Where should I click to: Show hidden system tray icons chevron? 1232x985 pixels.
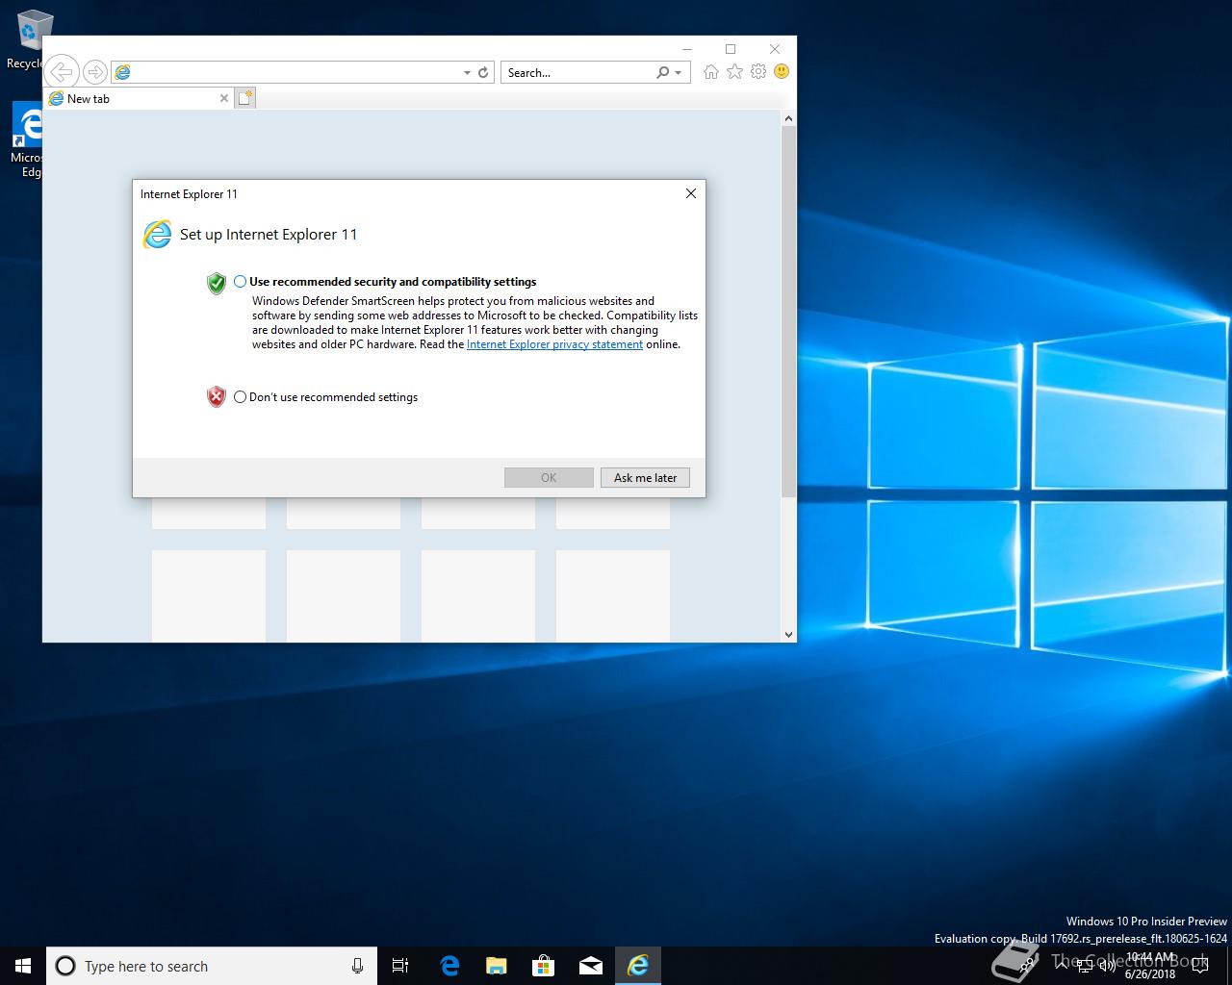coord(1062,966)
